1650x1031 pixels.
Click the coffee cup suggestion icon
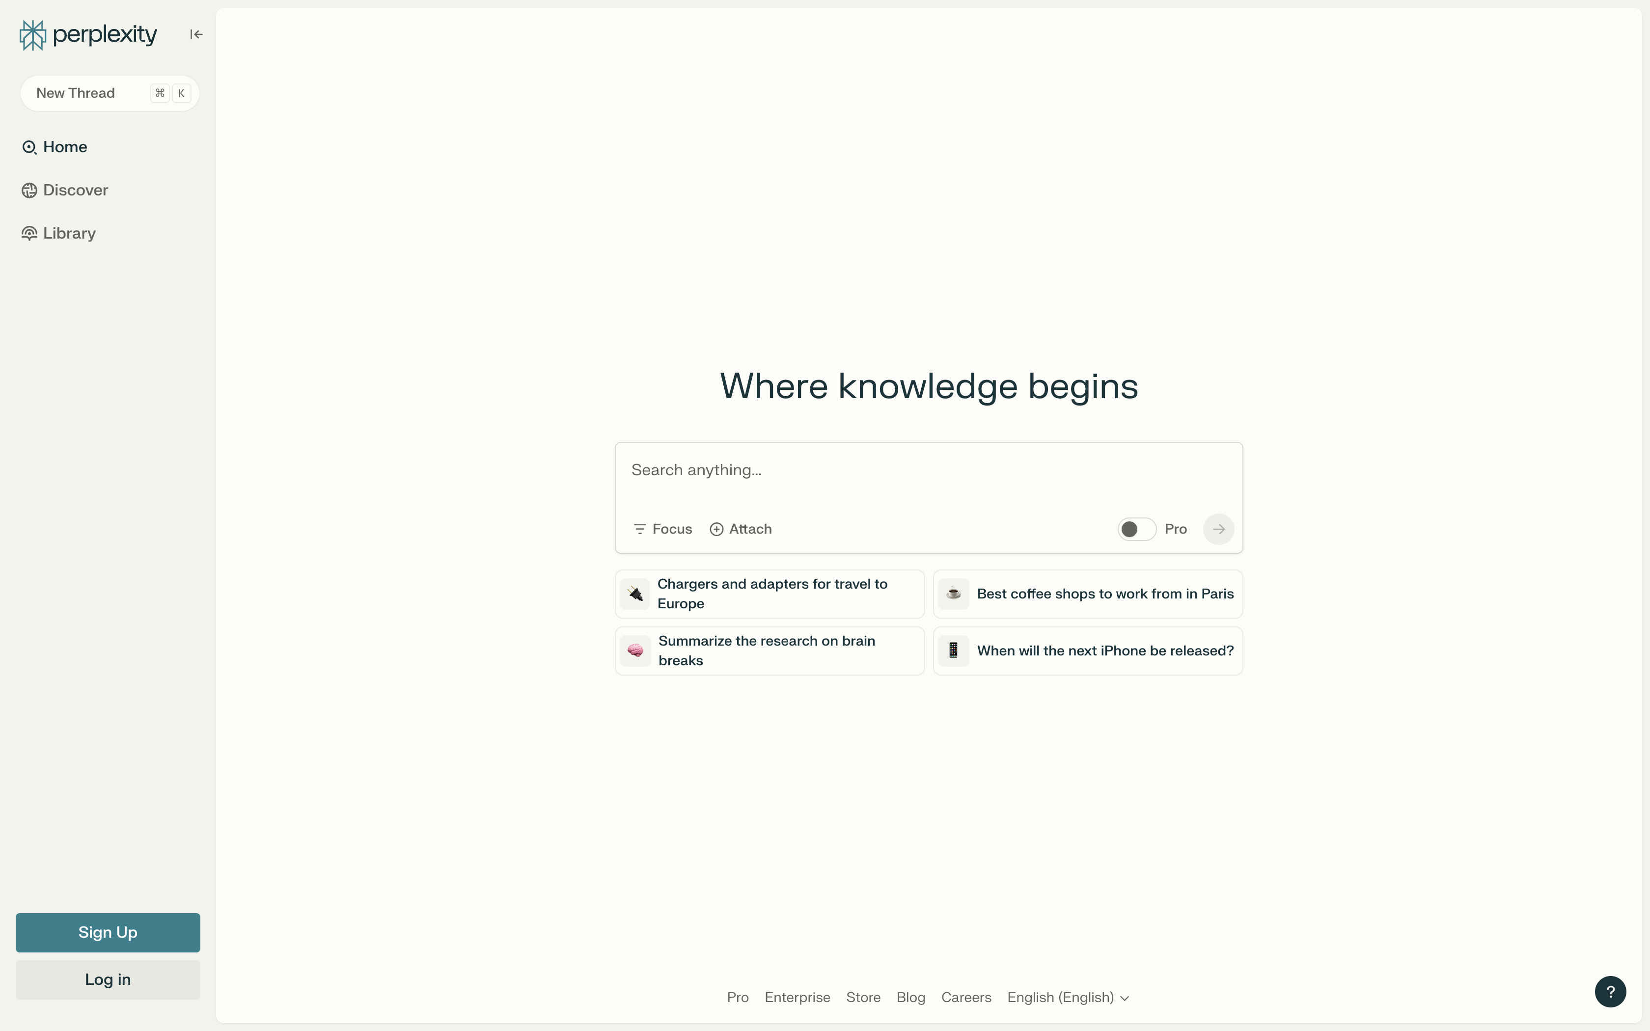[x=953, y=594]
